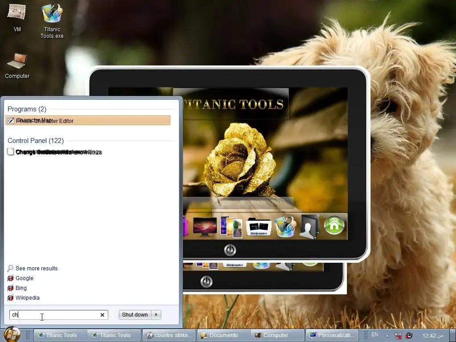Click the Windows Start orb
The image size is (456, 342).
point(12,334)
